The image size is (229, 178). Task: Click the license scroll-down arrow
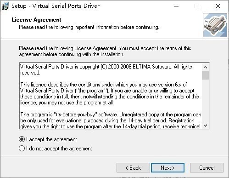click(x=206, y=126)
